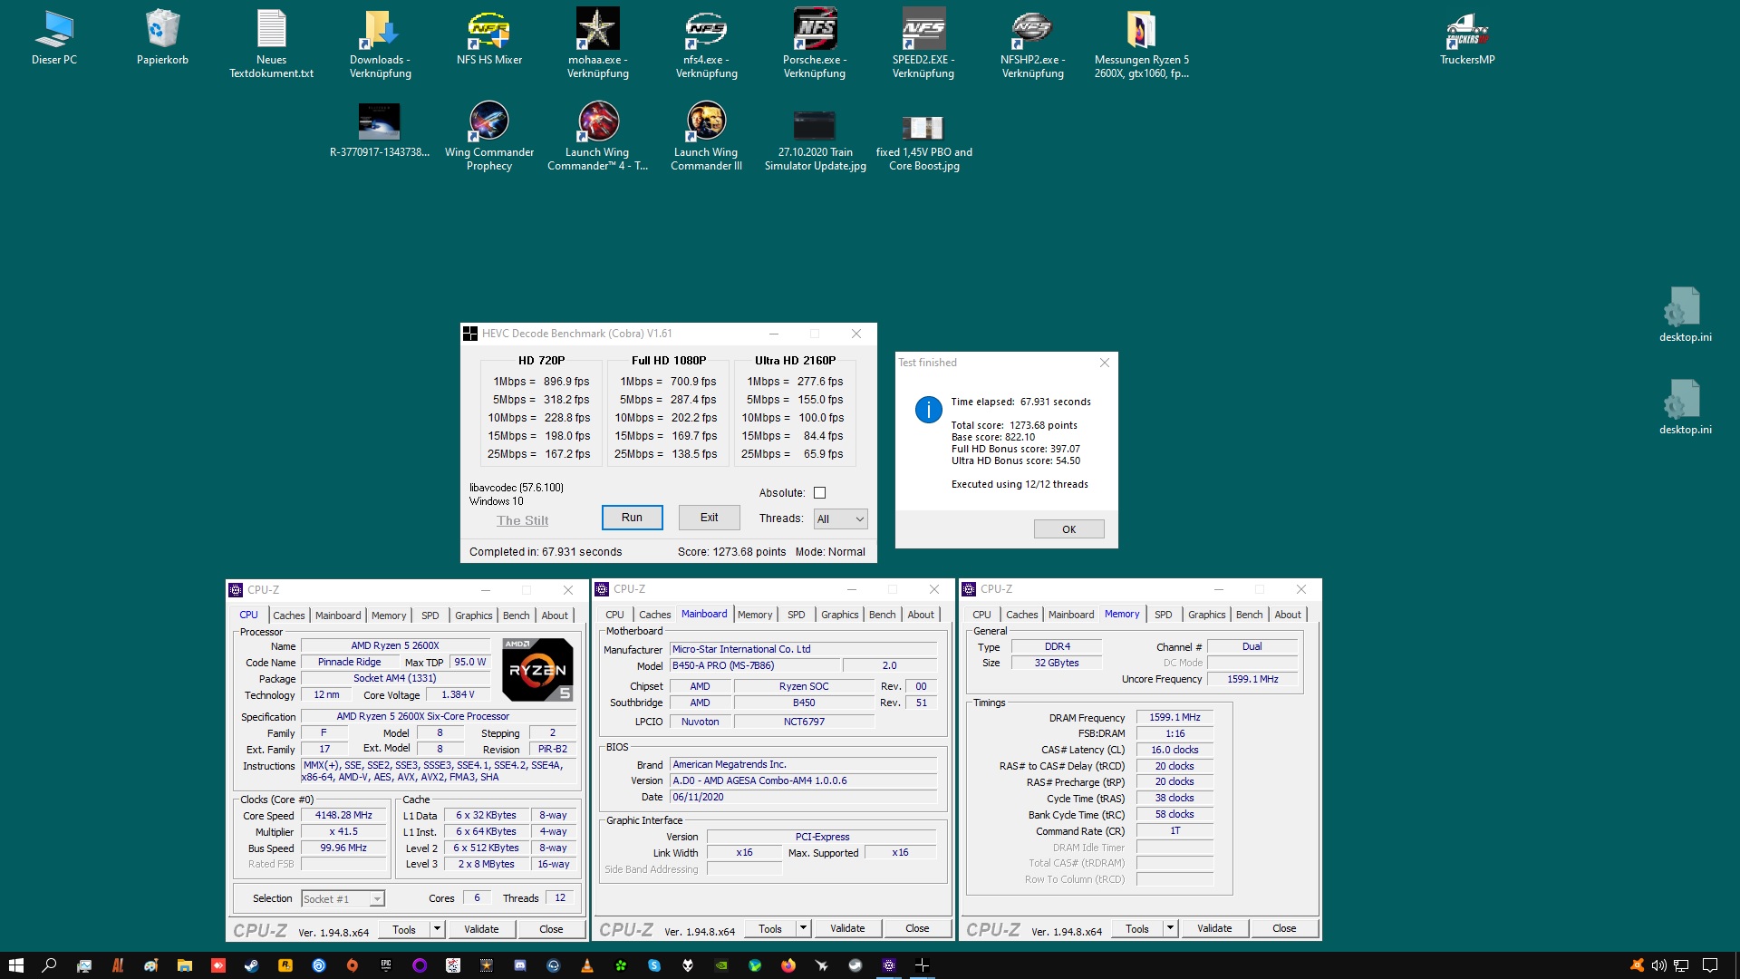Toggle the Absolute checkbox in HEVC Benchmark

819,493
